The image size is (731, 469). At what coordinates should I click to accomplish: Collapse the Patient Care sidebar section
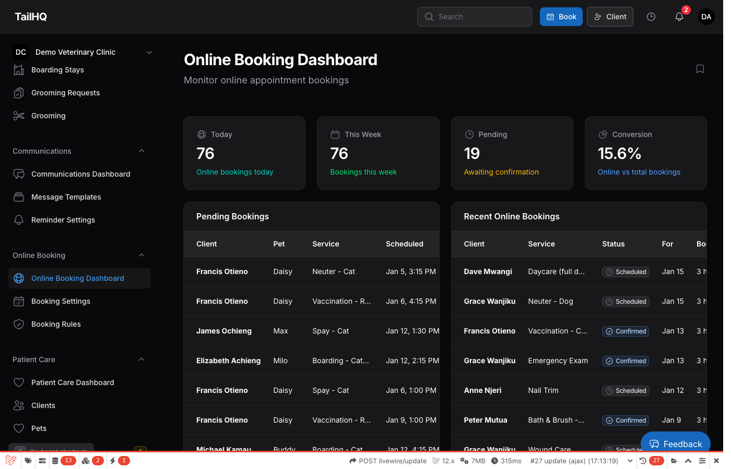(x=142, y=360)
